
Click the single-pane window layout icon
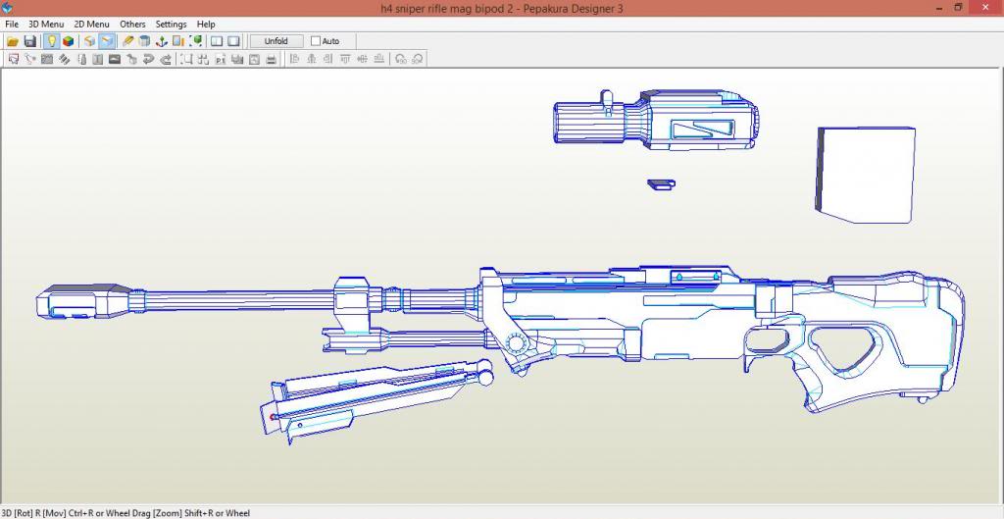[233, 41]
